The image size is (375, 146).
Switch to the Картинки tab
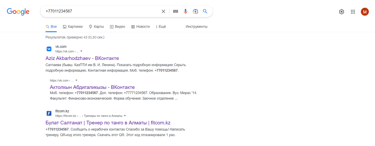(x=73, y=26)
